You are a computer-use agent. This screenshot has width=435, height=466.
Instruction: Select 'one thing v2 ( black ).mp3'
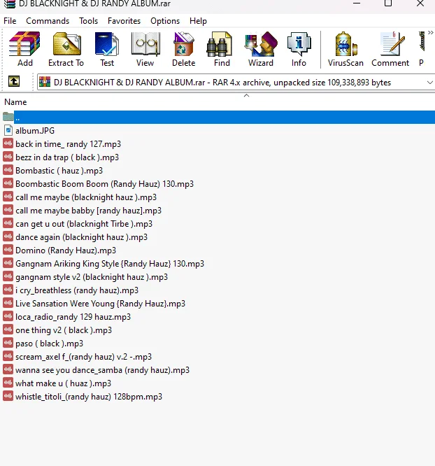(64, 330)
